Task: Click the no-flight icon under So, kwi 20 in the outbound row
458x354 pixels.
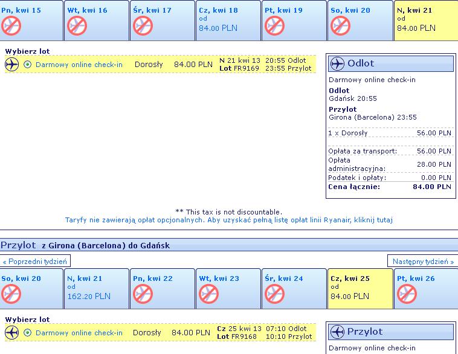Action: coord(340,26)
